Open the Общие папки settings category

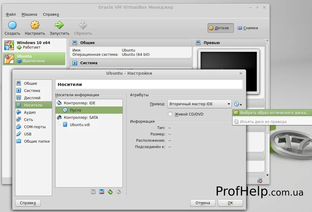tap(33, 141)
